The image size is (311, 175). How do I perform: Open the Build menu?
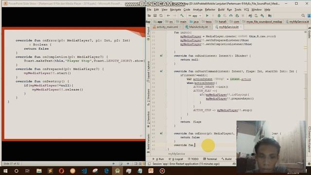click(221, 10)
